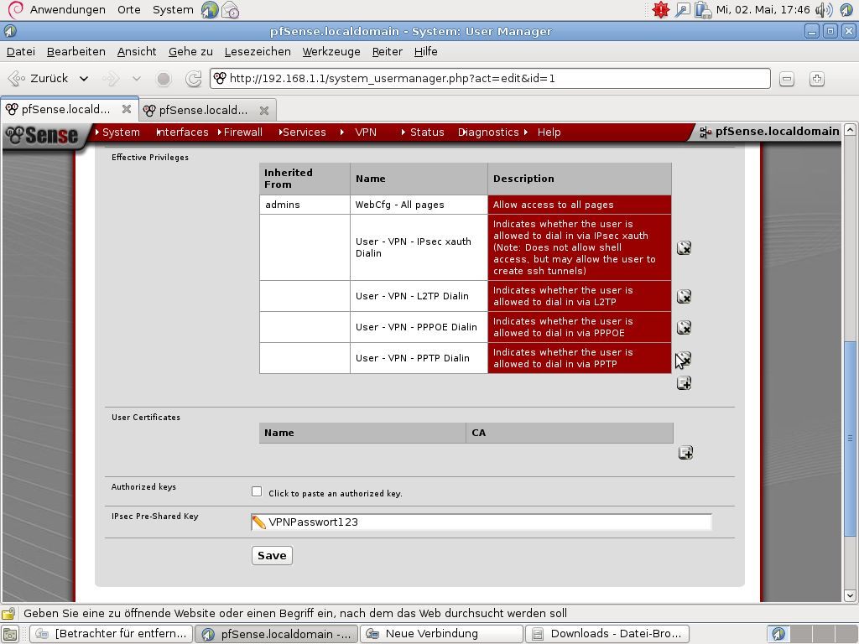Zoom out with the minus icon
The width and height of the screenshot is (859, 644).
coord(787,79)
